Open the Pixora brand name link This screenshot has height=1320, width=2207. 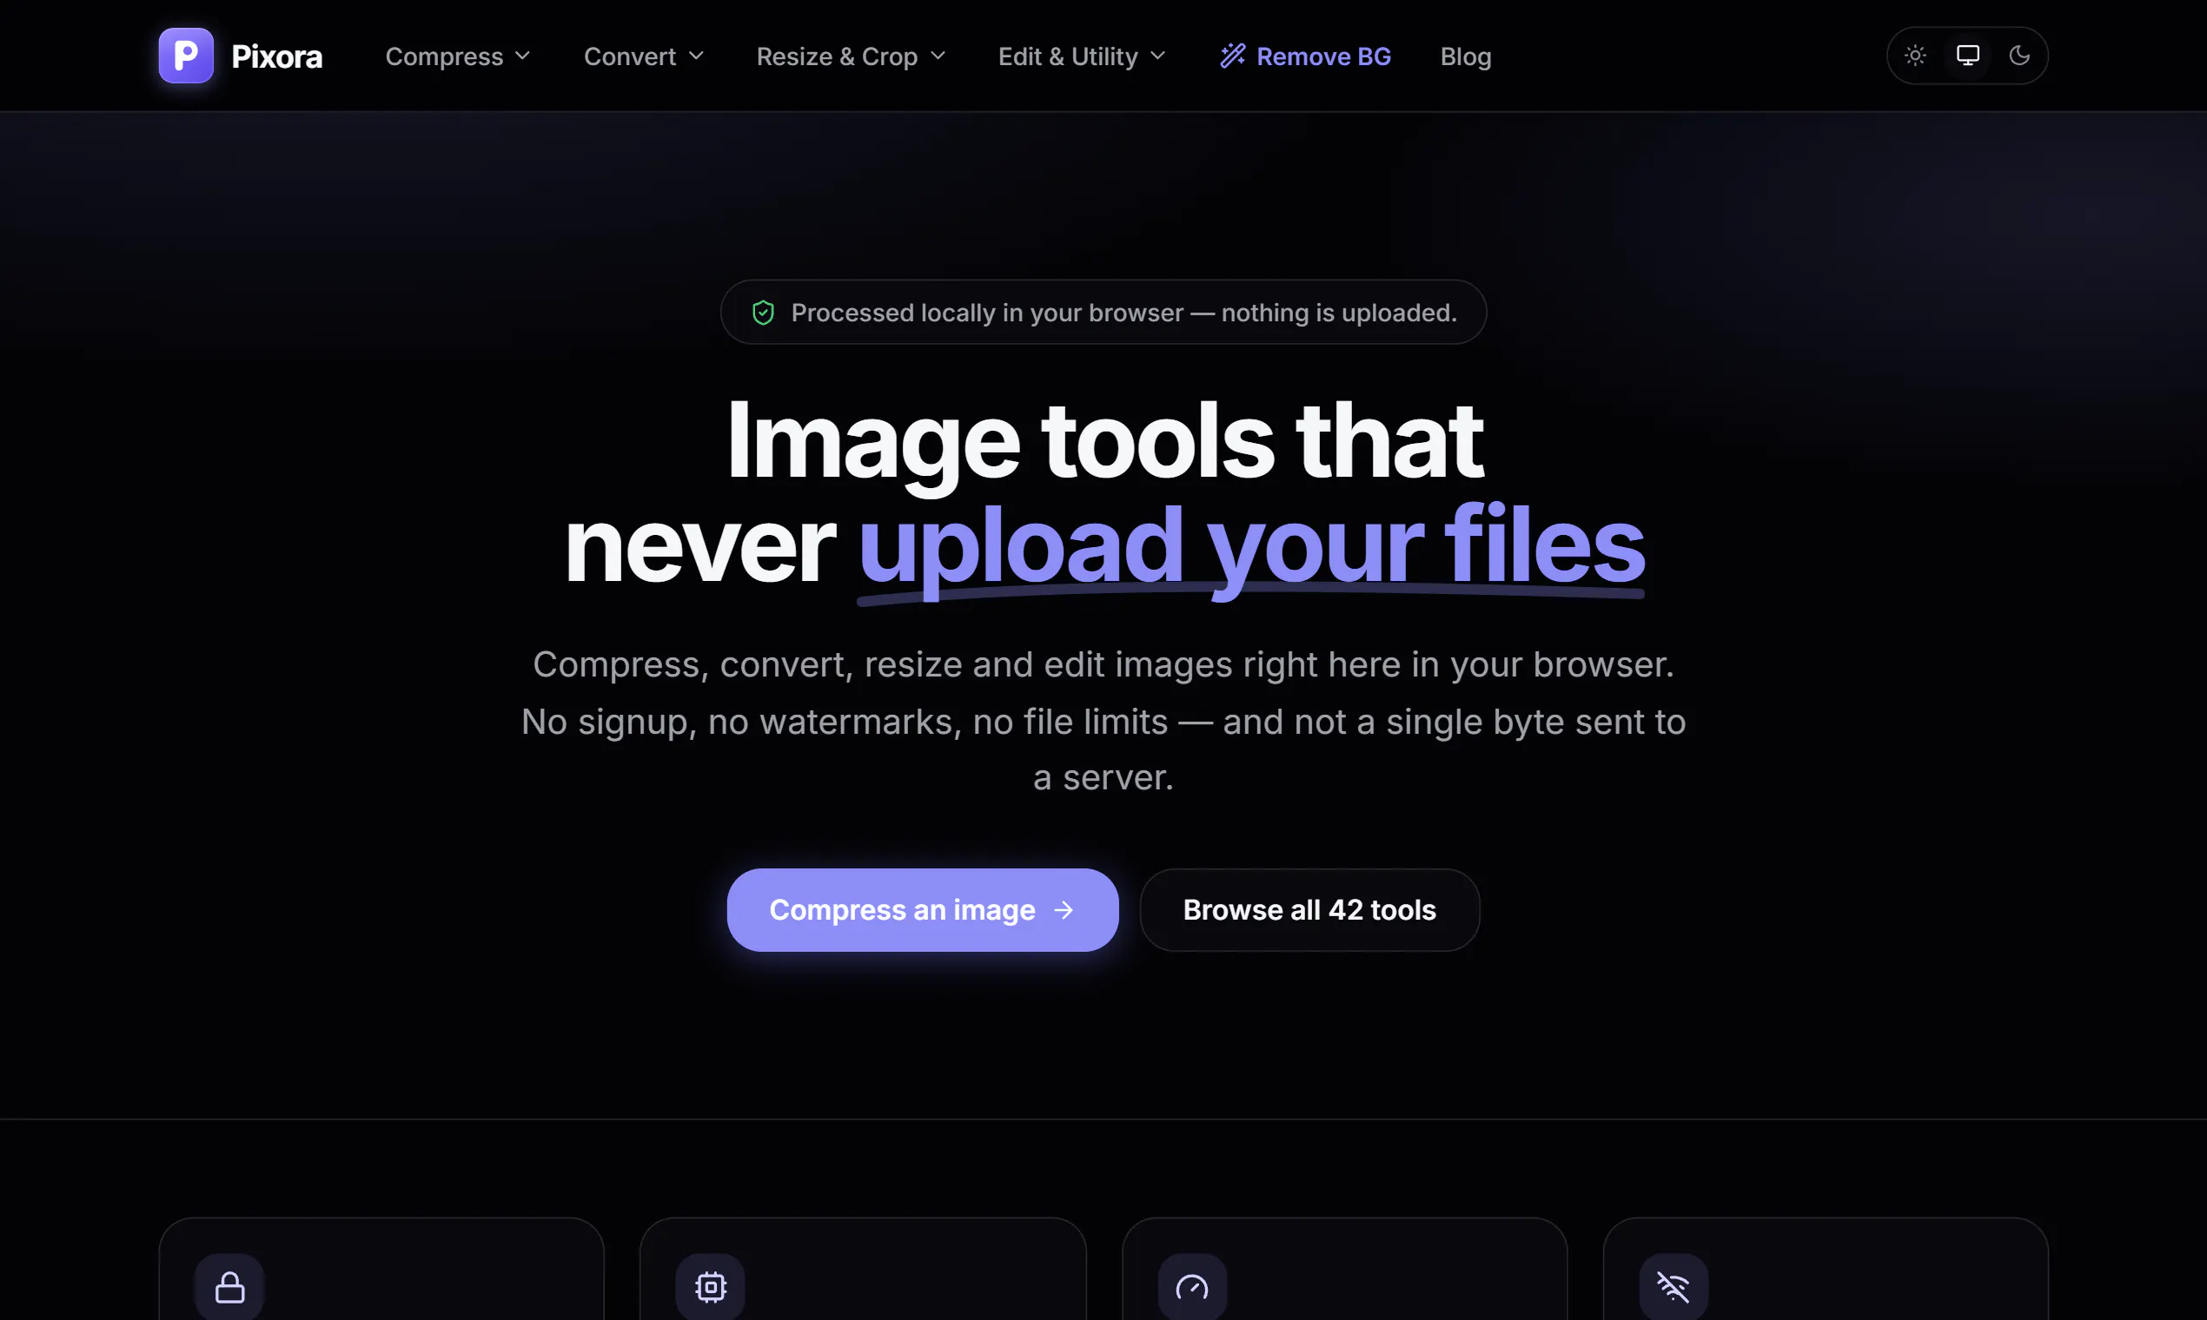point(277,56)
